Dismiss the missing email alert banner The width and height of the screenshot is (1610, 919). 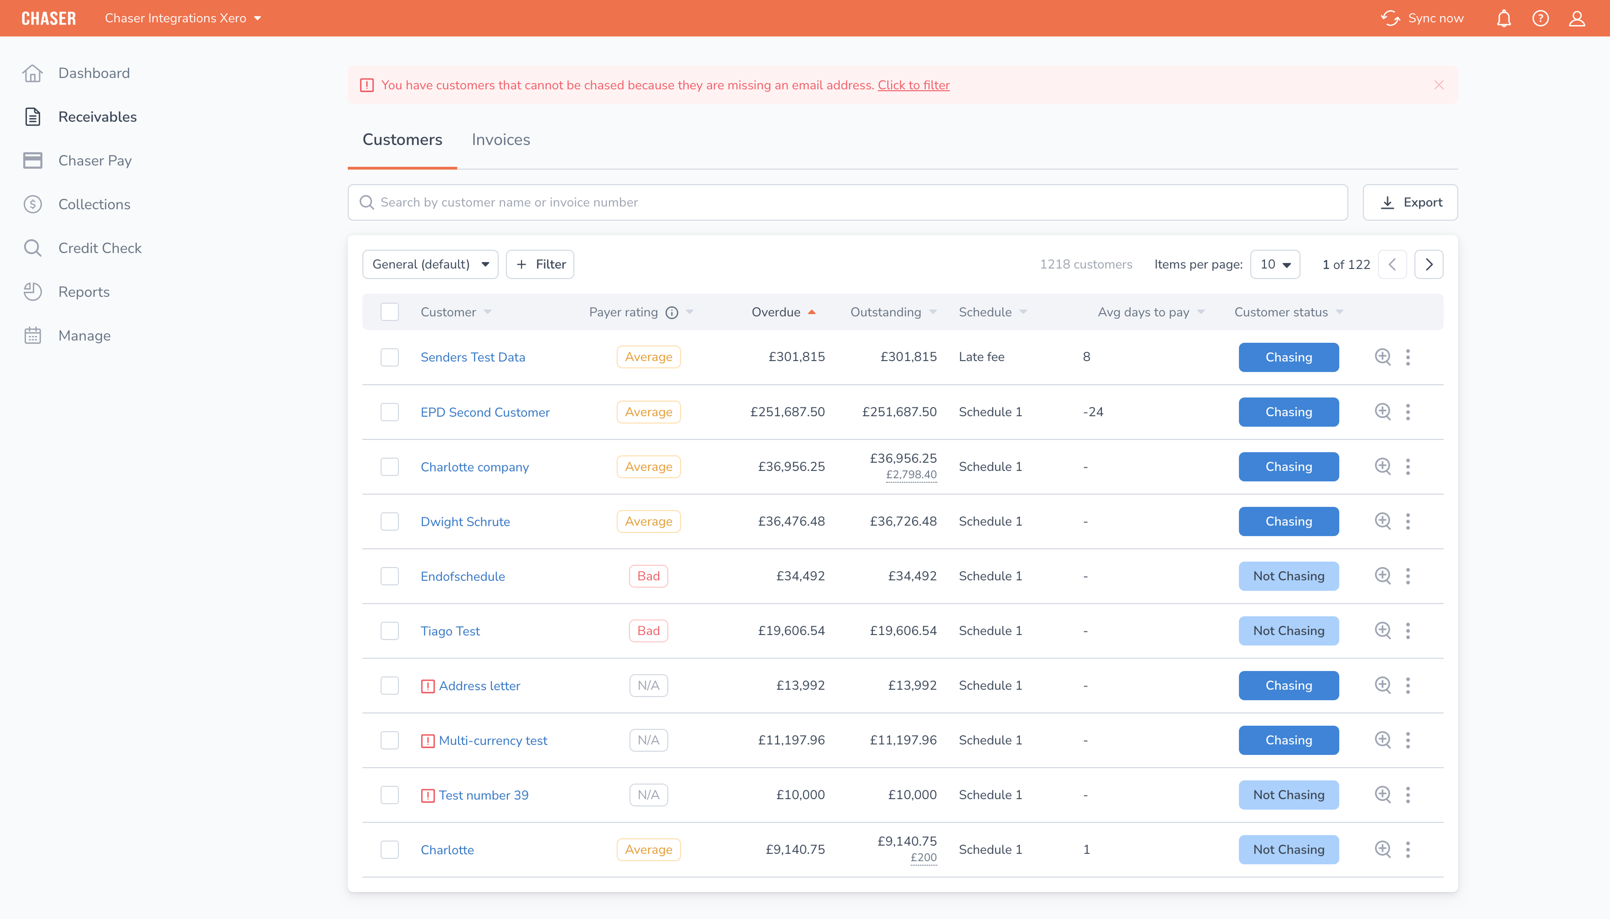point(1438,85)
